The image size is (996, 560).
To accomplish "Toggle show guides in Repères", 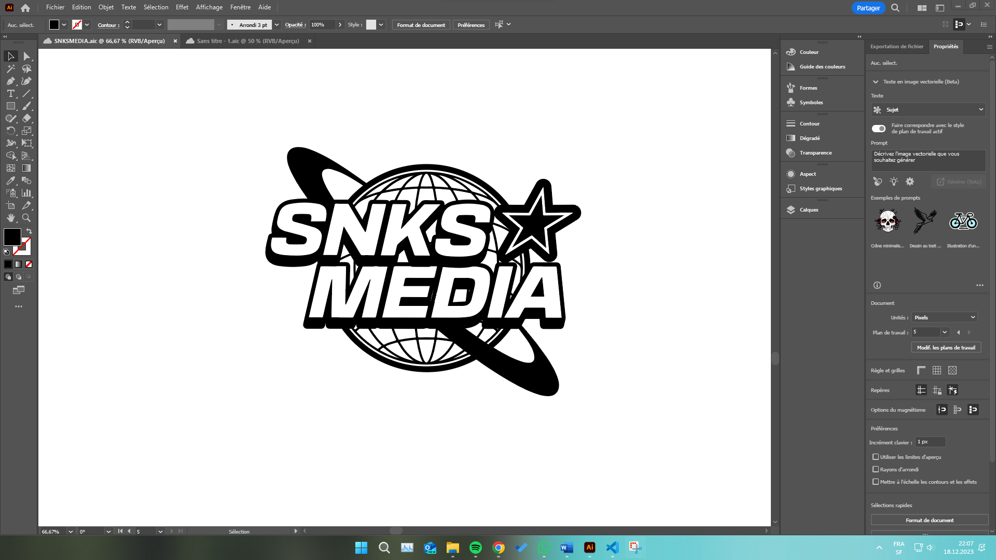I will point(921,390).
